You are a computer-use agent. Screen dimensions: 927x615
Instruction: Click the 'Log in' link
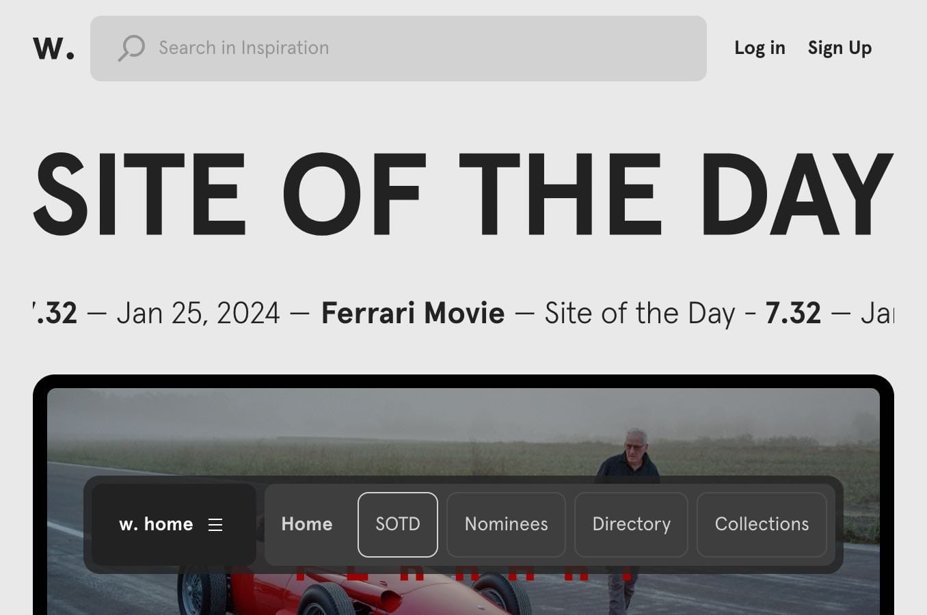click(760, 48)
